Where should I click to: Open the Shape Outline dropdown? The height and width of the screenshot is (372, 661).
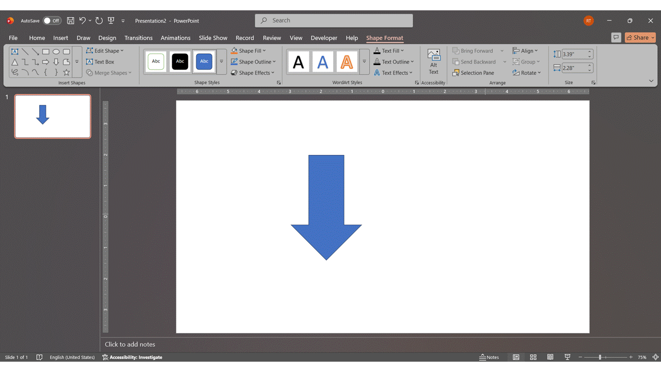(253, 61)
